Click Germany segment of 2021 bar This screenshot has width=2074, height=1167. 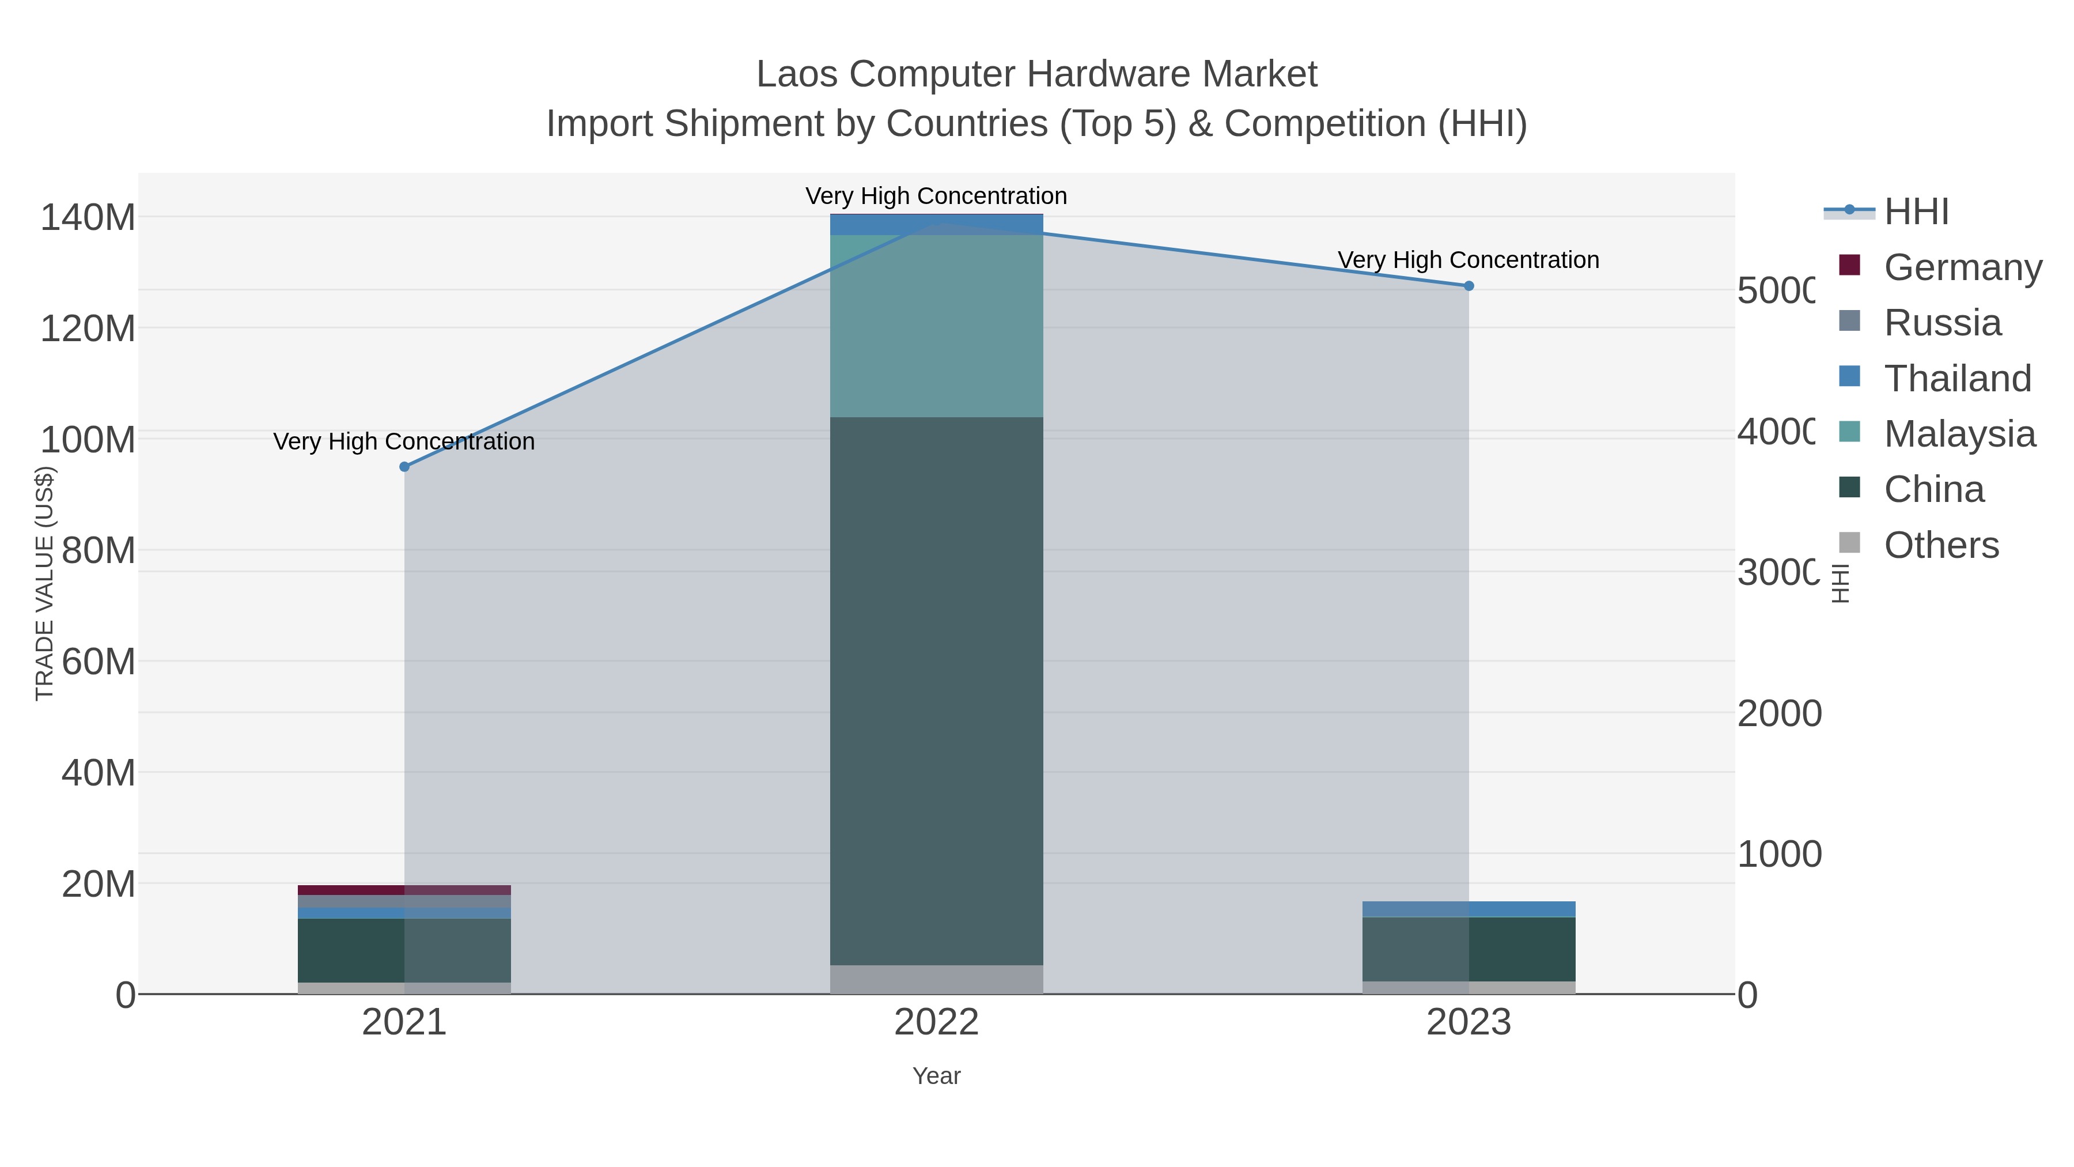(404, 890)
